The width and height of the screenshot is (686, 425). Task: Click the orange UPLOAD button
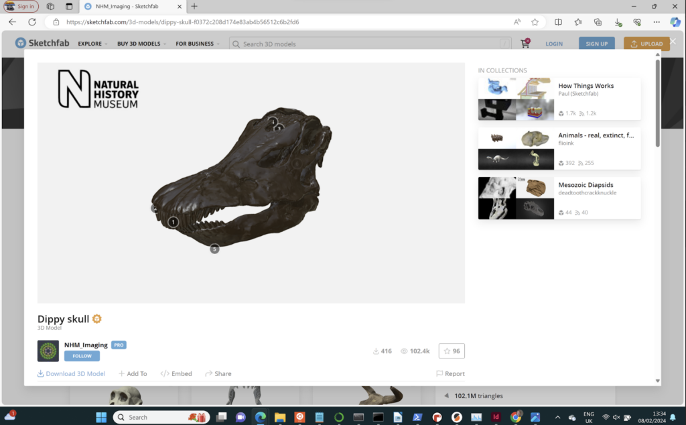click(646, 43)
